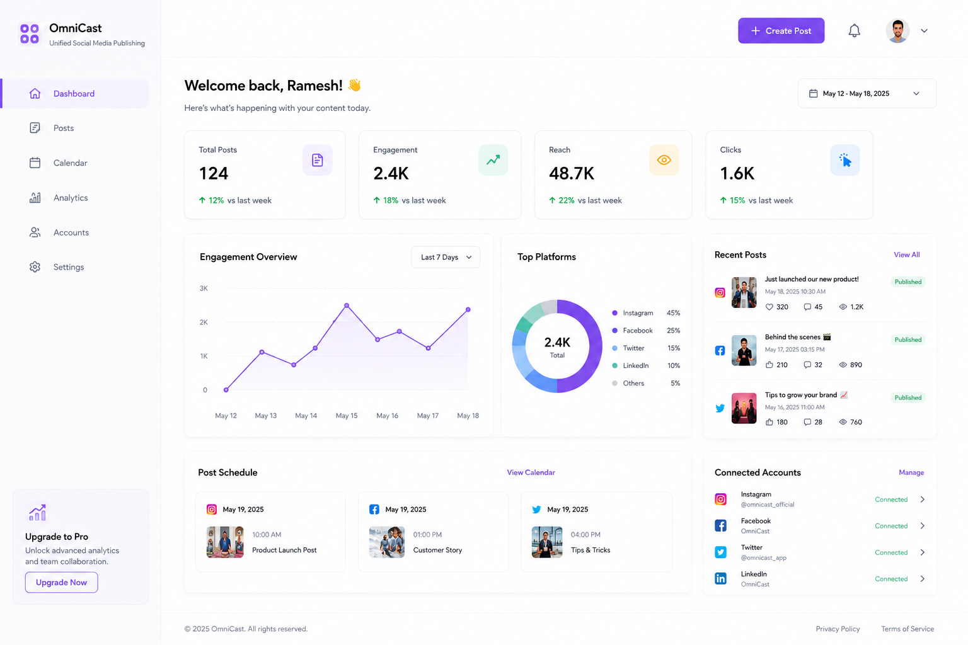Click the View Calendar link
The image size is (968, 645).
point(531,472)
